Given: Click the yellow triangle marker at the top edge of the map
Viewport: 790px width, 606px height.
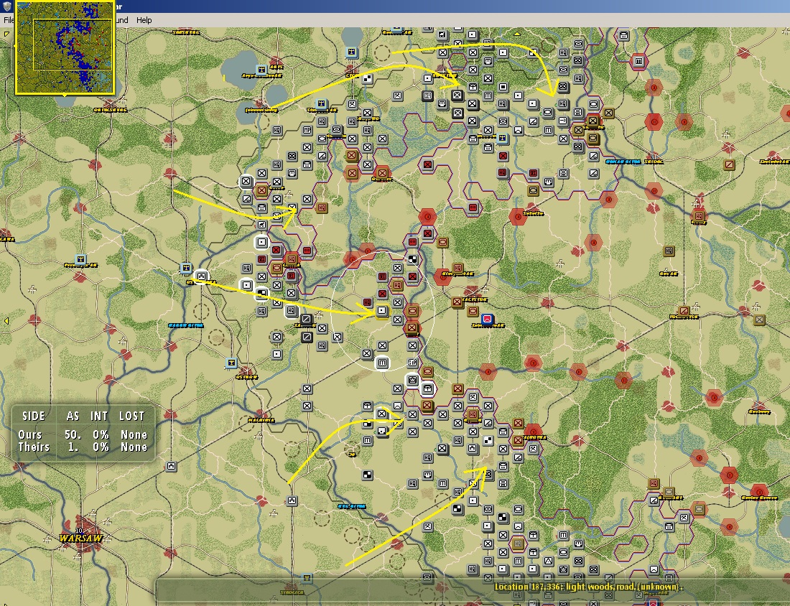Looking at the screenshot, I should [x=517, y=34].
